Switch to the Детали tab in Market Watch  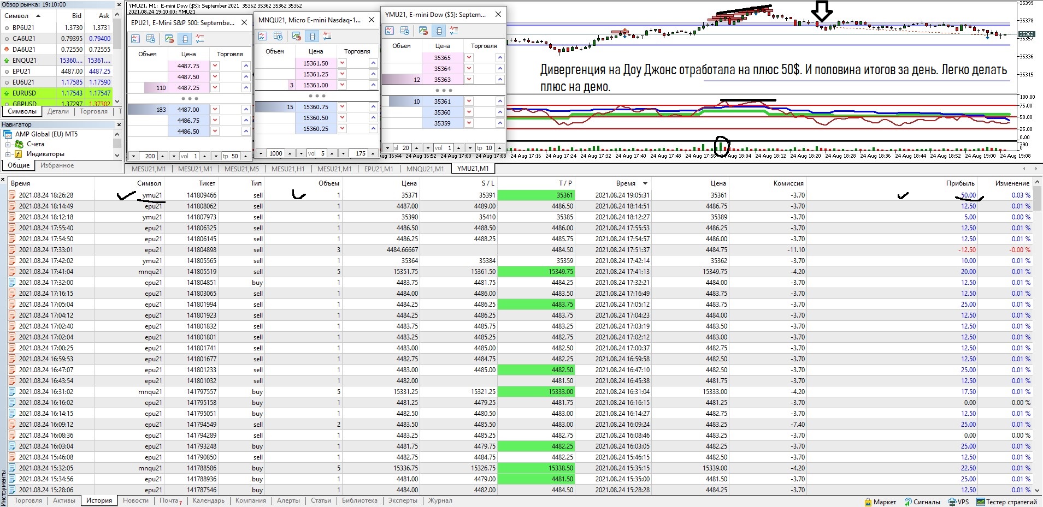[x=58, y=111]
